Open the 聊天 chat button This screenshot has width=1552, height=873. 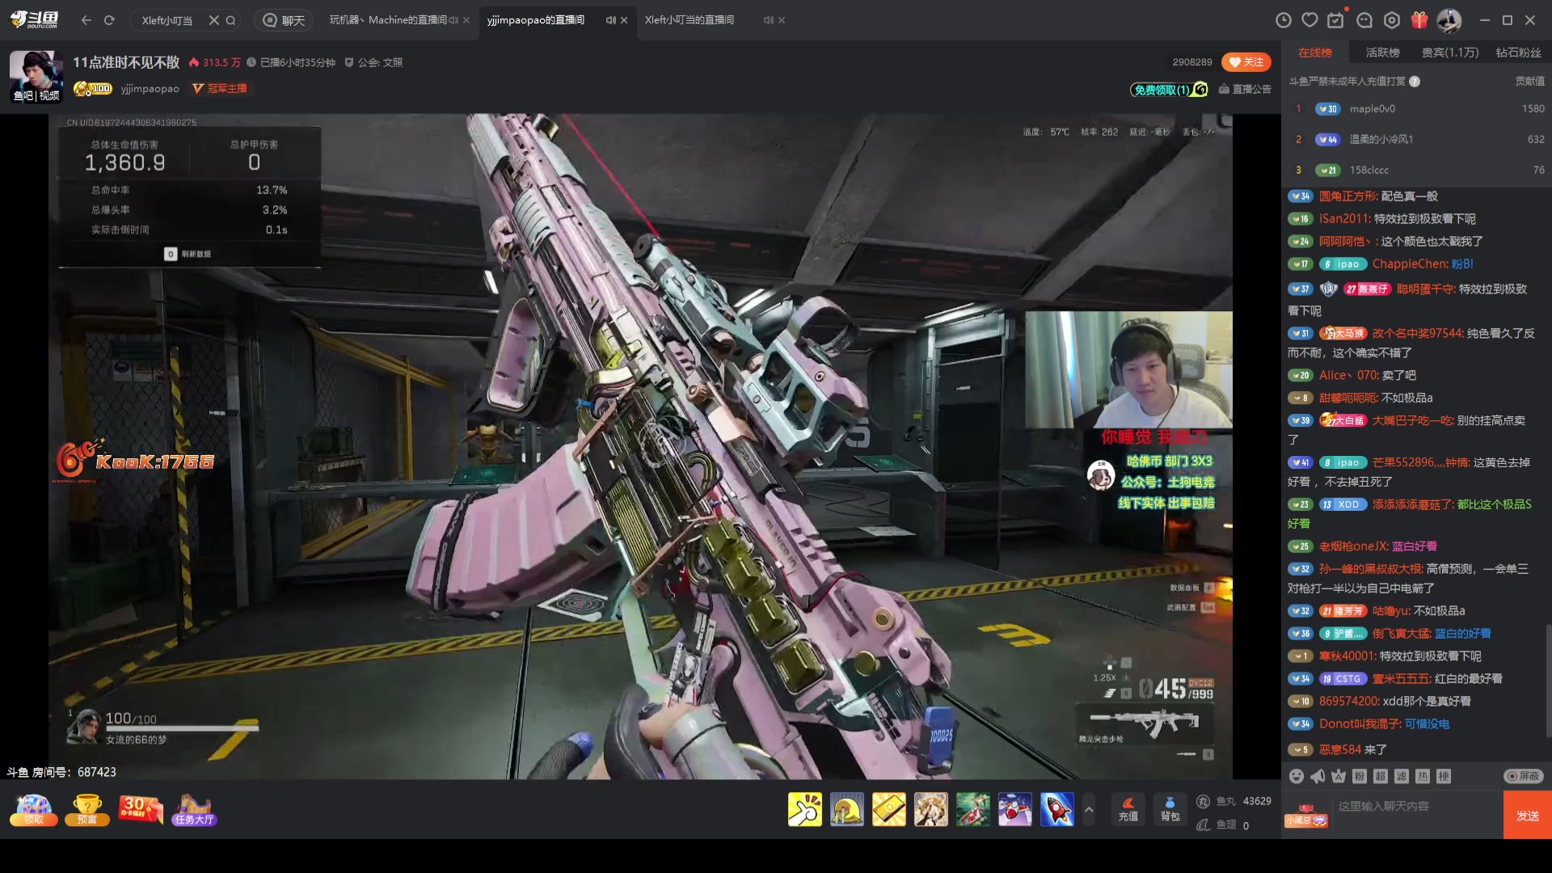coord(284,20)
